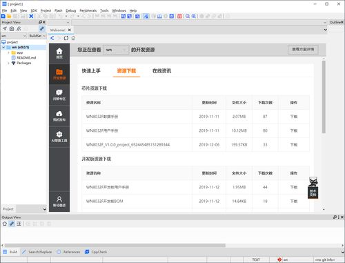Download the 1.95MB dev board manual

(x=294, y=187)
